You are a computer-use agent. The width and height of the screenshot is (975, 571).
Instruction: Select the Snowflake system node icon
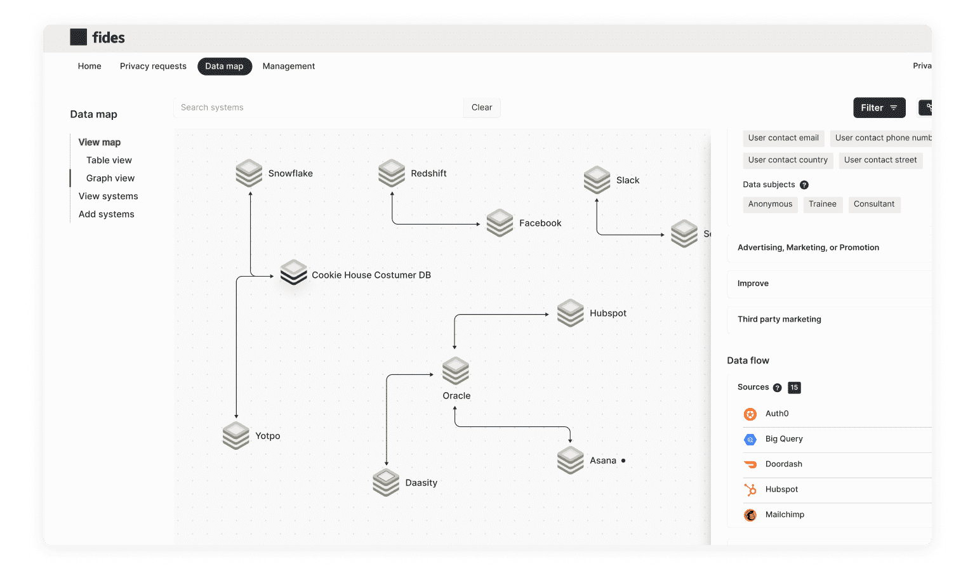pos(249,173)
